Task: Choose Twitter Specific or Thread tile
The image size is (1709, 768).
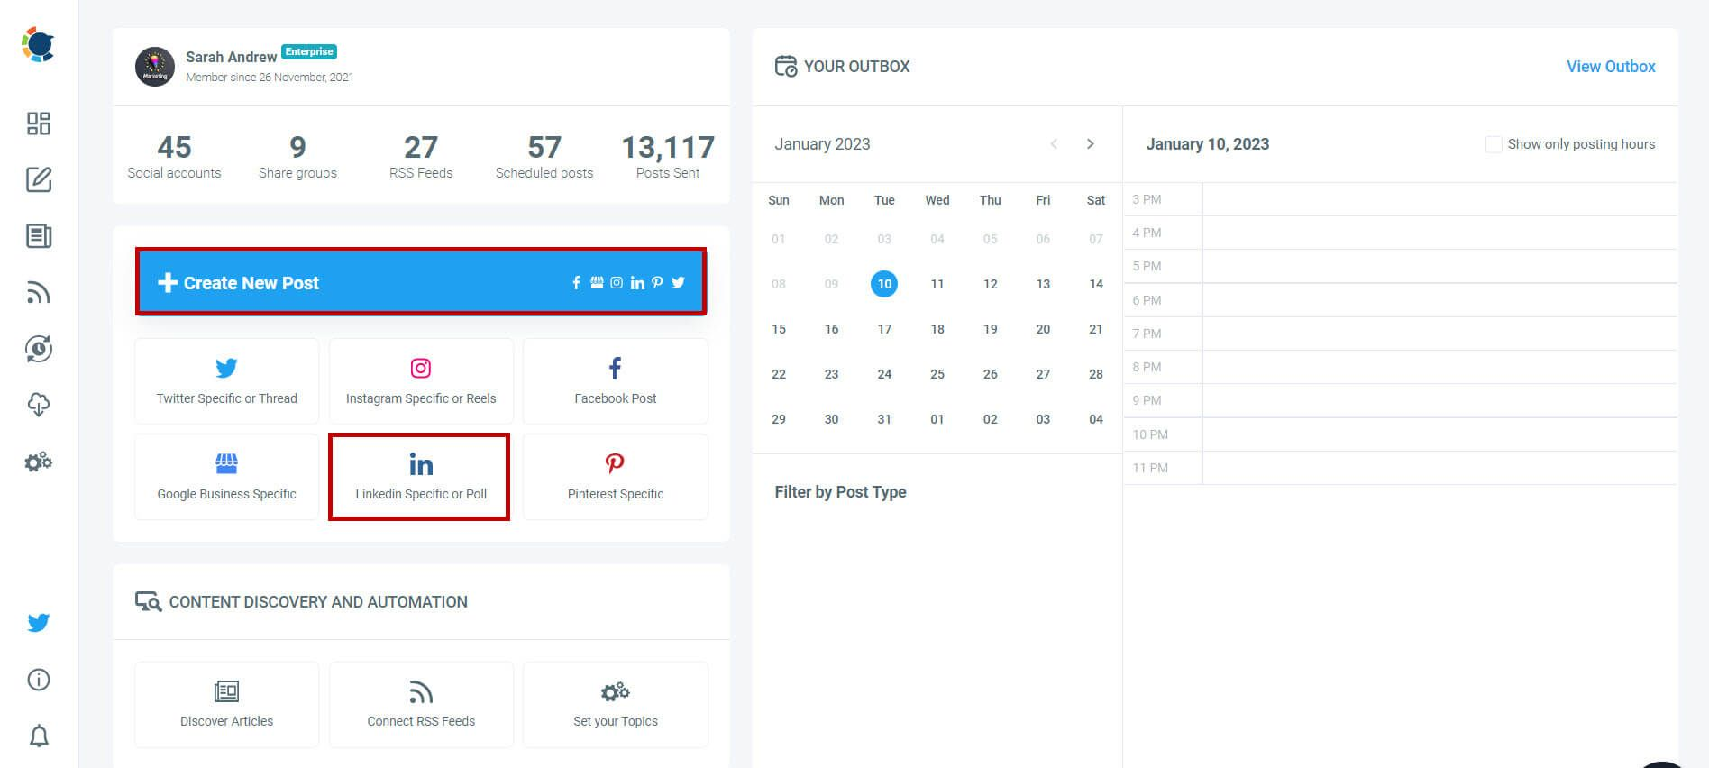Action: coord(226,381)
